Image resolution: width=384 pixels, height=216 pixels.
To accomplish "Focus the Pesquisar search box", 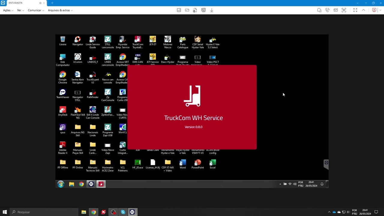I will tap(43, 212).
